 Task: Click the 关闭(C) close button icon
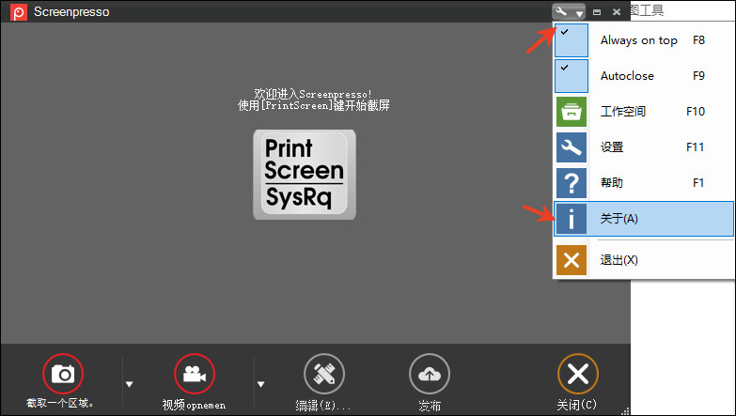pyautogui.click(x=578, y=374)
